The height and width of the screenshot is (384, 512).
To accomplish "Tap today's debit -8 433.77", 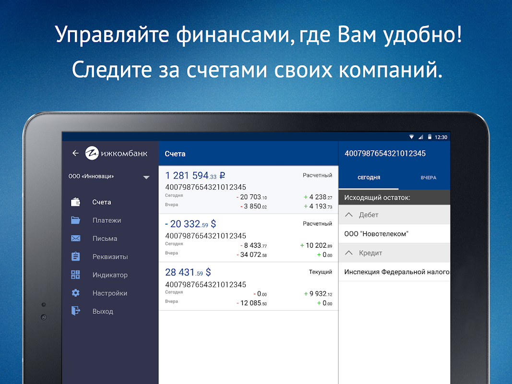I will coord(253,245).
